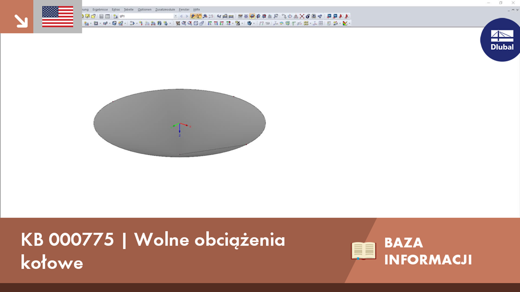520x292 pixels.
Task: Open dropdown arrow after first icon in second toolbar row
Action: tap(91, 23)
